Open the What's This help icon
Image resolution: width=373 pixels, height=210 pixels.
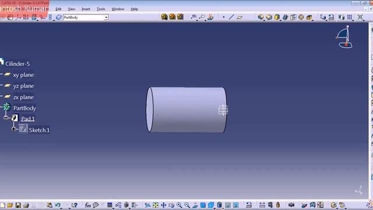75,205
